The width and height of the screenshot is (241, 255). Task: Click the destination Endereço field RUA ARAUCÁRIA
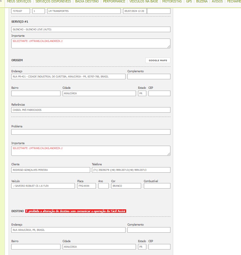(68, 230)
